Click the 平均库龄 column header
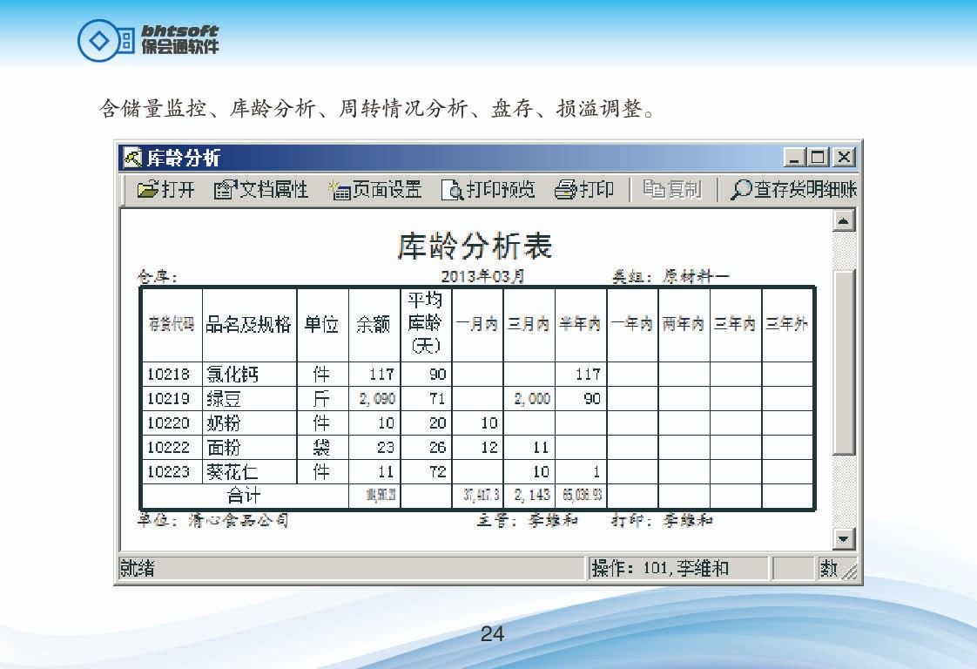This screenshot has width=977, height=669. pyautogui.click(x=426, y=324)
